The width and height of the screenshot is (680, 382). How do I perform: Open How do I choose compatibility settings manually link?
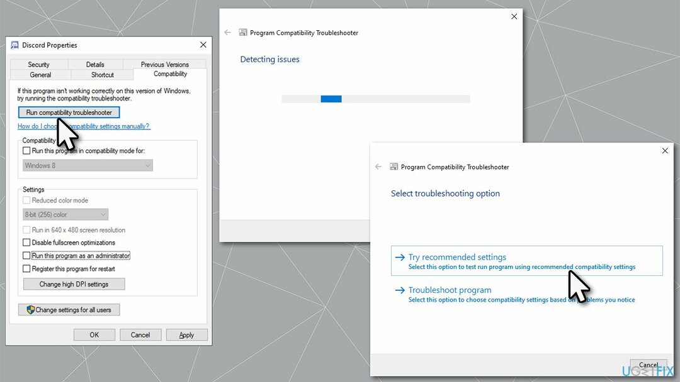point(84,126)
